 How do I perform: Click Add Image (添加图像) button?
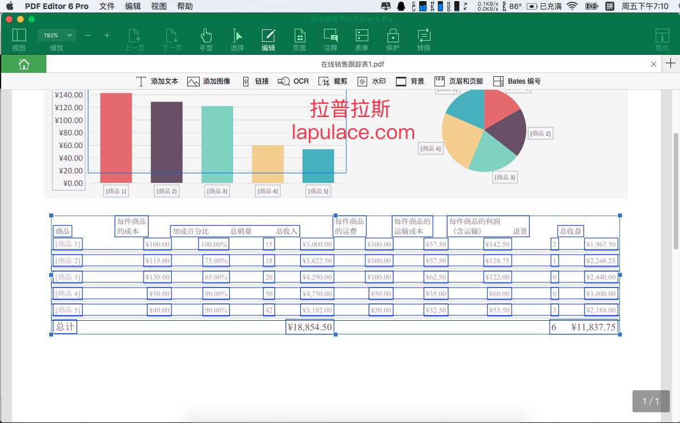pyautogui.click(x=209, y=81)
